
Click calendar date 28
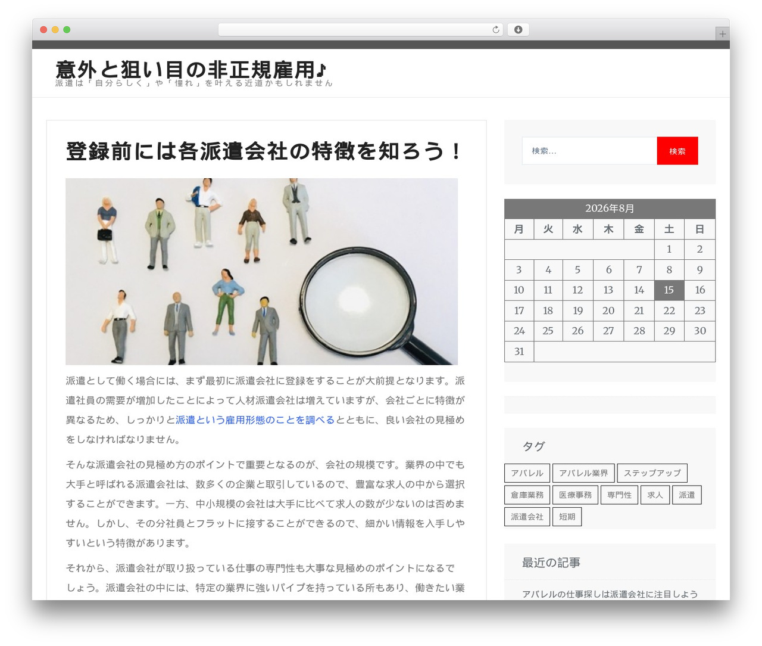coord(639,331)
